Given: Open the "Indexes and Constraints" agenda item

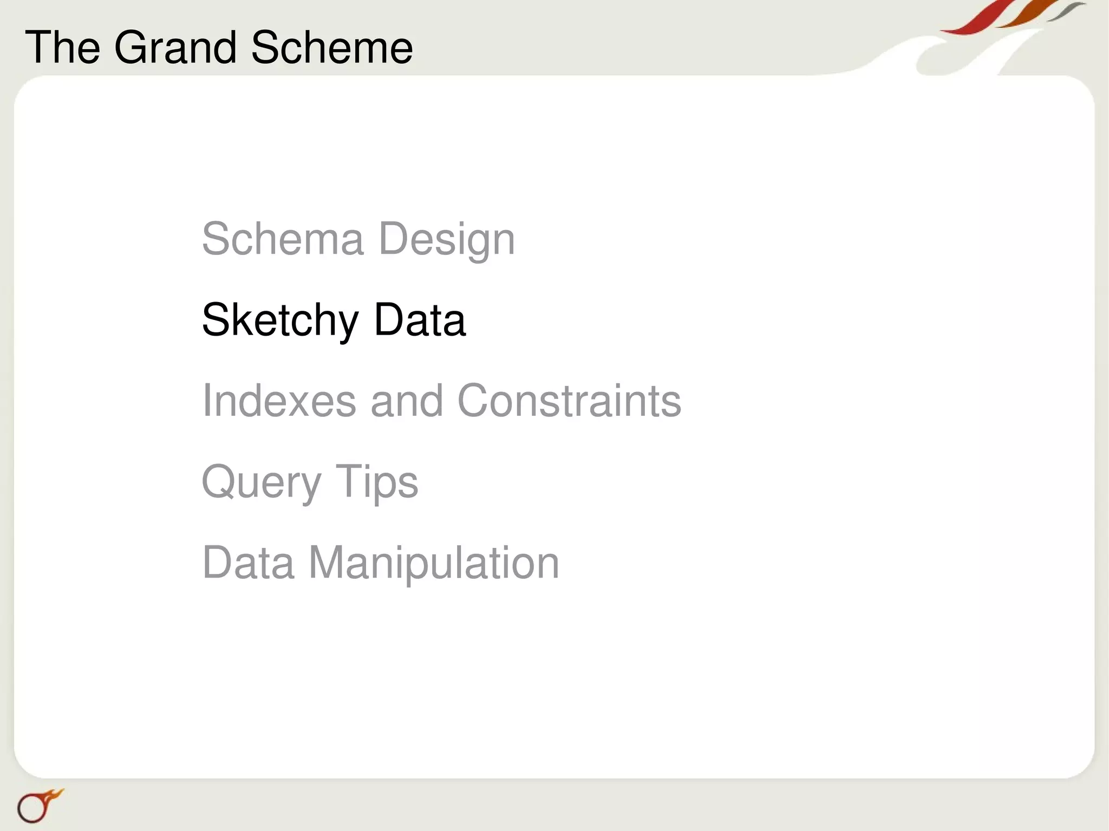Looking at the screenshot, I should click(441, 401).
